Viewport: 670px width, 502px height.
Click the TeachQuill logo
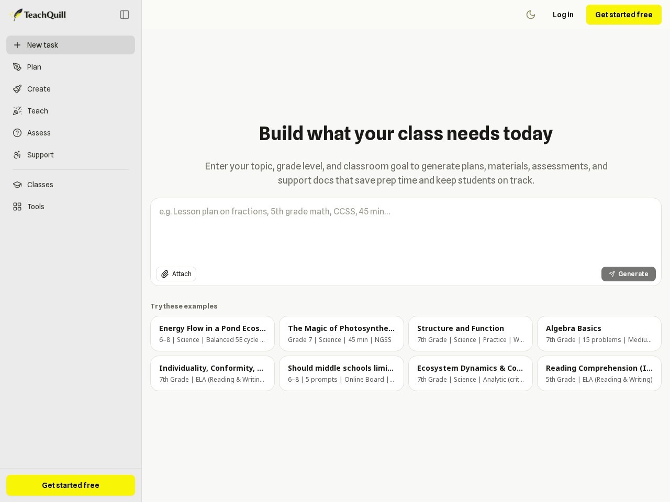[38, 15]
